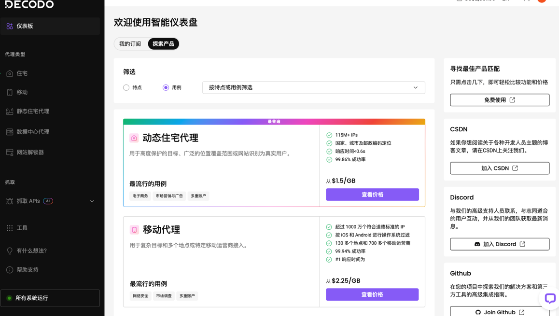Switch to the 我的订阅 tab
The height and width of the screenshot is (320, 559).
(130, 44)
